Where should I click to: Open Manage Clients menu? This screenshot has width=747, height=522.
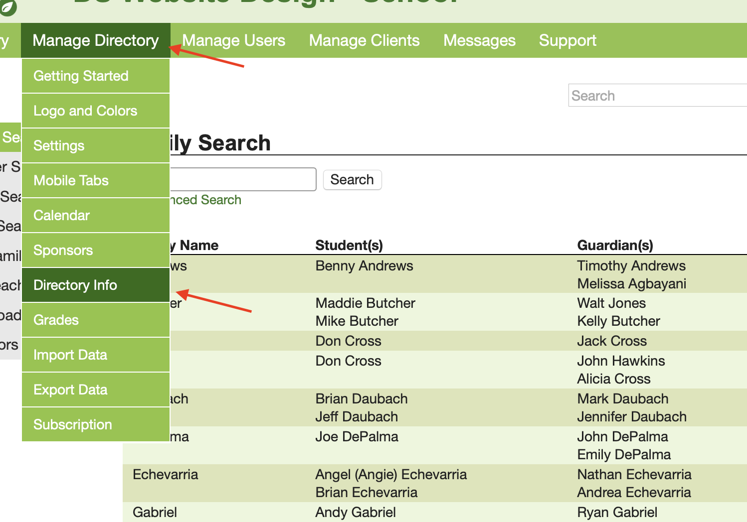pyautogui.click(x=364, y=40)
